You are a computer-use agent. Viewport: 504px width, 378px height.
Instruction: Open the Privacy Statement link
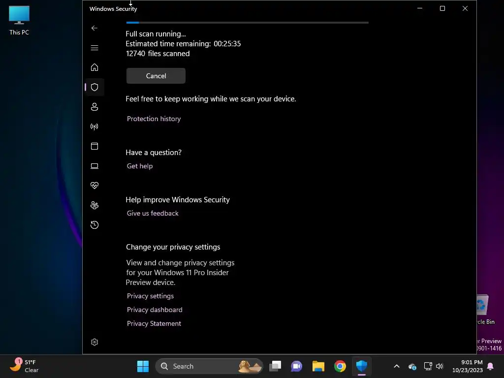pos(154,323)
